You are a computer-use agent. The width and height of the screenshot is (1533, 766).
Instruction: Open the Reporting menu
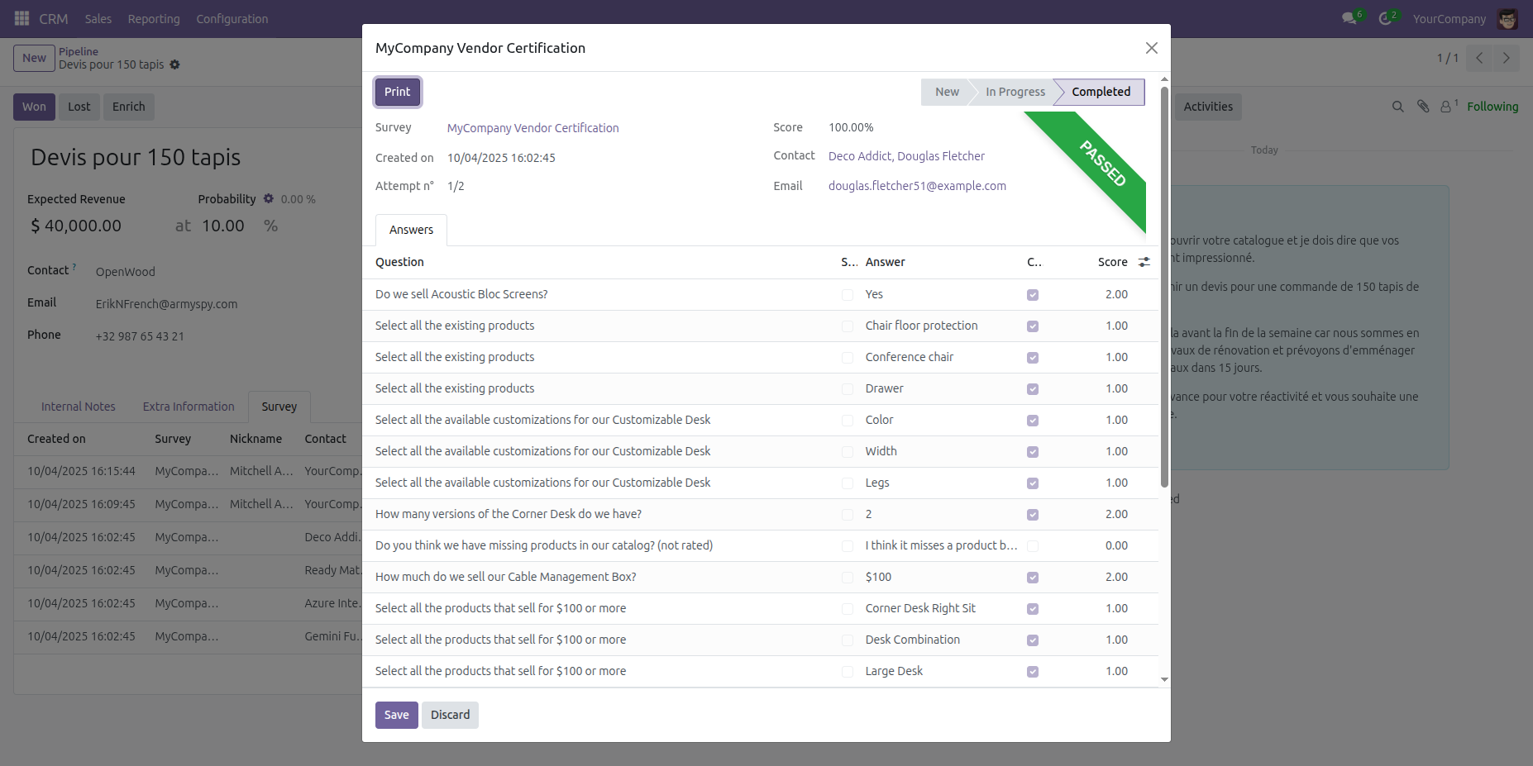154,18
